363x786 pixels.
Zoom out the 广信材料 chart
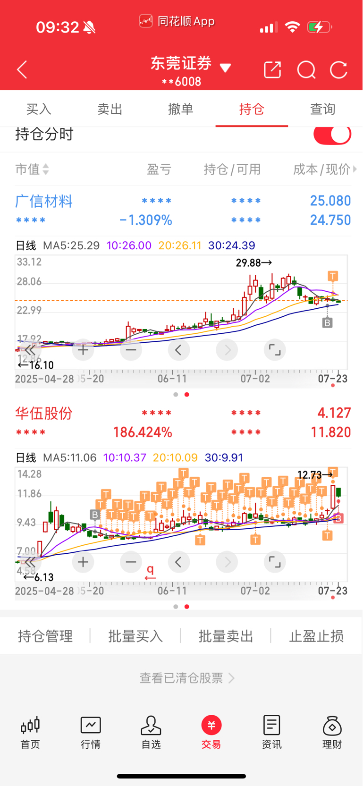131,350
